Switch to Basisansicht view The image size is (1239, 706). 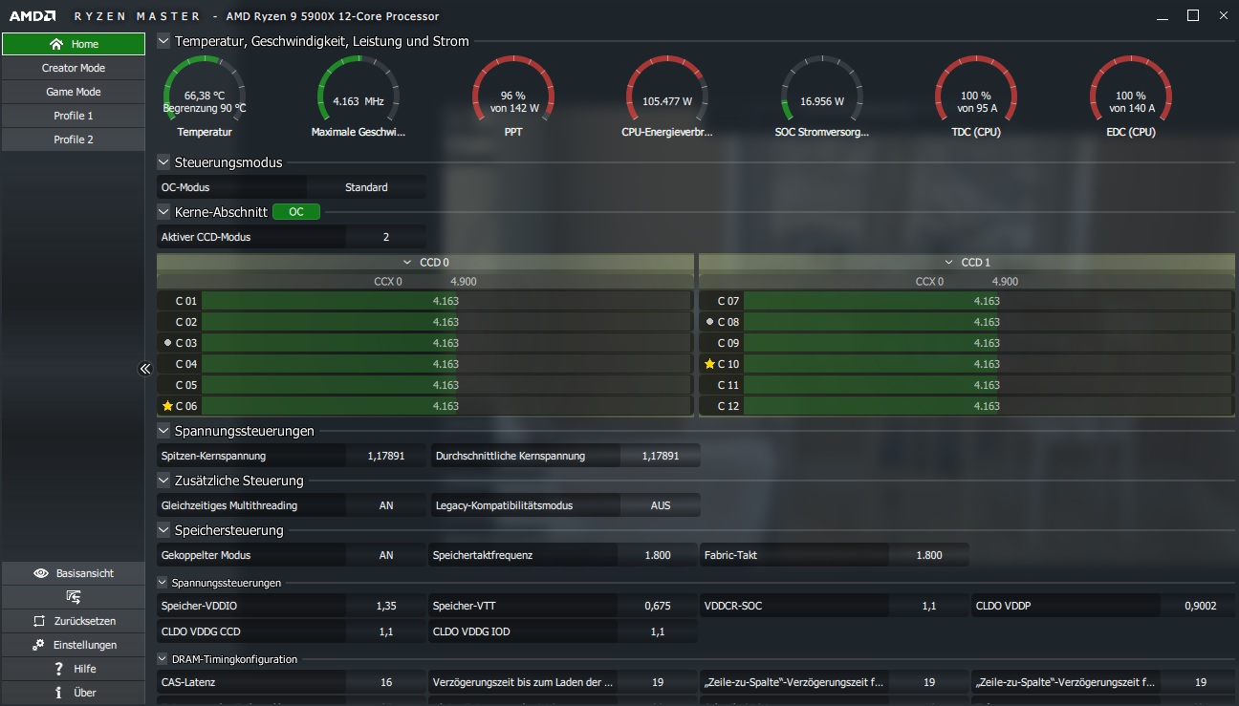coord(74,573)
